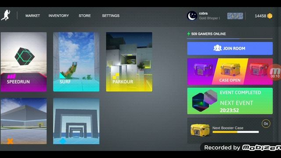This screenshot has height=158, width=281.
Task: Open the Next Event banner
Action: [230, 101]
